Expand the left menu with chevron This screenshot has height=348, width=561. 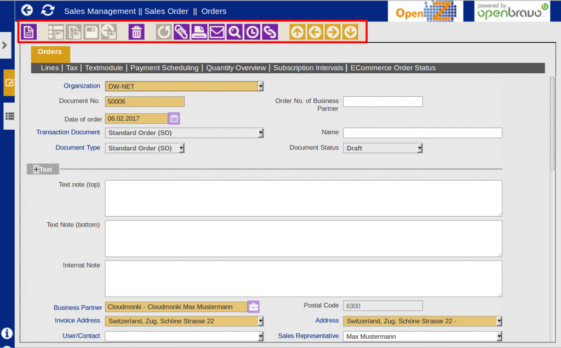4,45
